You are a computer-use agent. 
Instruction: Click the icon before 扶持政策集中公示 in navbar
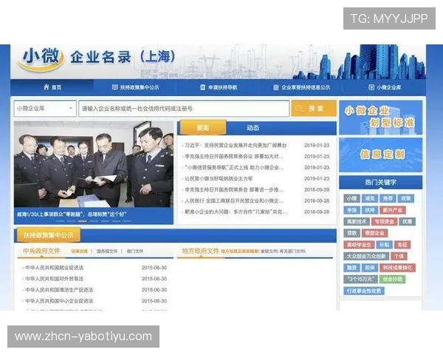pos(114,87)
